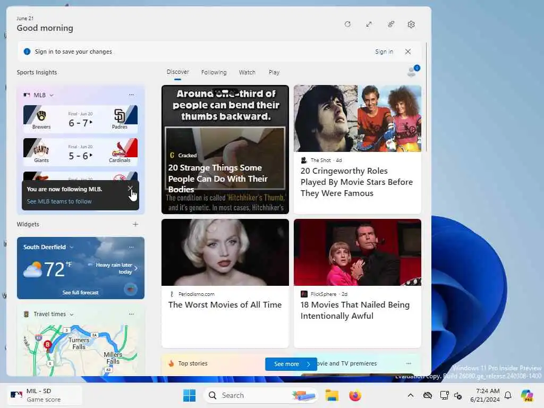Open the icon left of settings gear
This screenshot has height=408, width=544.
tap(390, 24)
